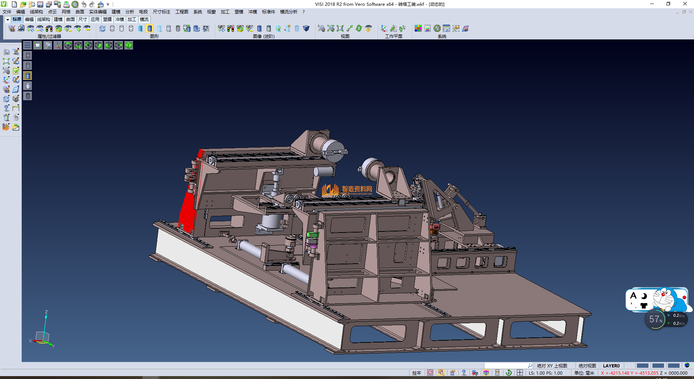Open the 实体编辑 menu
The image size is (694, 379).
[98, 12]
